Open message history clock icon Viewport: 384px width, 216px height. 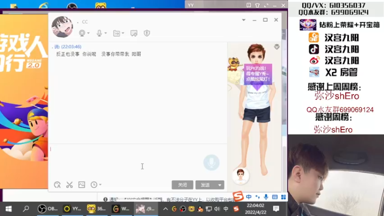coord(94,185)
